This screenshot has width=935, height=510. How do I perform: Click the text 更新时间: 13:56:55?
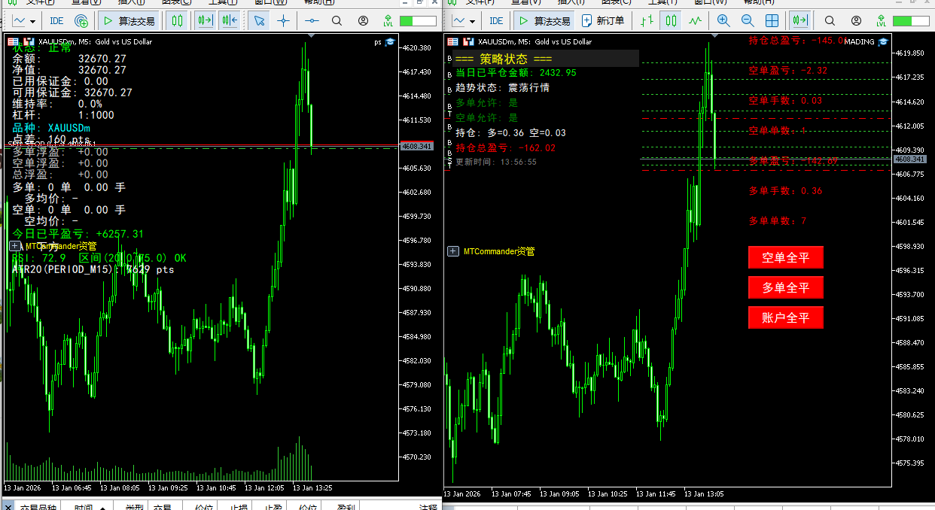(x=495, y=162)
